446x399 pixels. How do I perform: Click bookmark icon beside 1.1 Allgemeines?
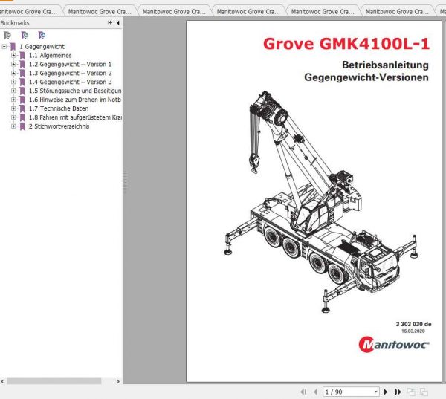(x=22, y=56)
